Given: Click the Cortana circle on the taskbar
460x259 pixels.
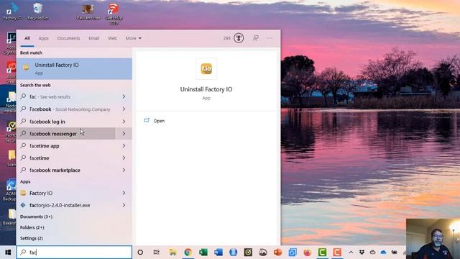Looking at the screenshot, I should 140,253.
